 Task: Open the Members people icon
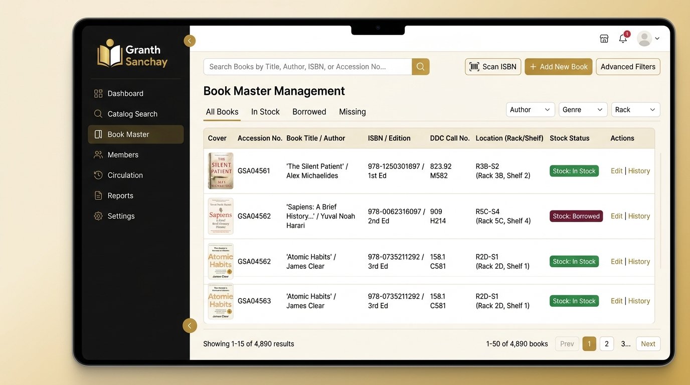pyautogui.click(x=98, y=155)
